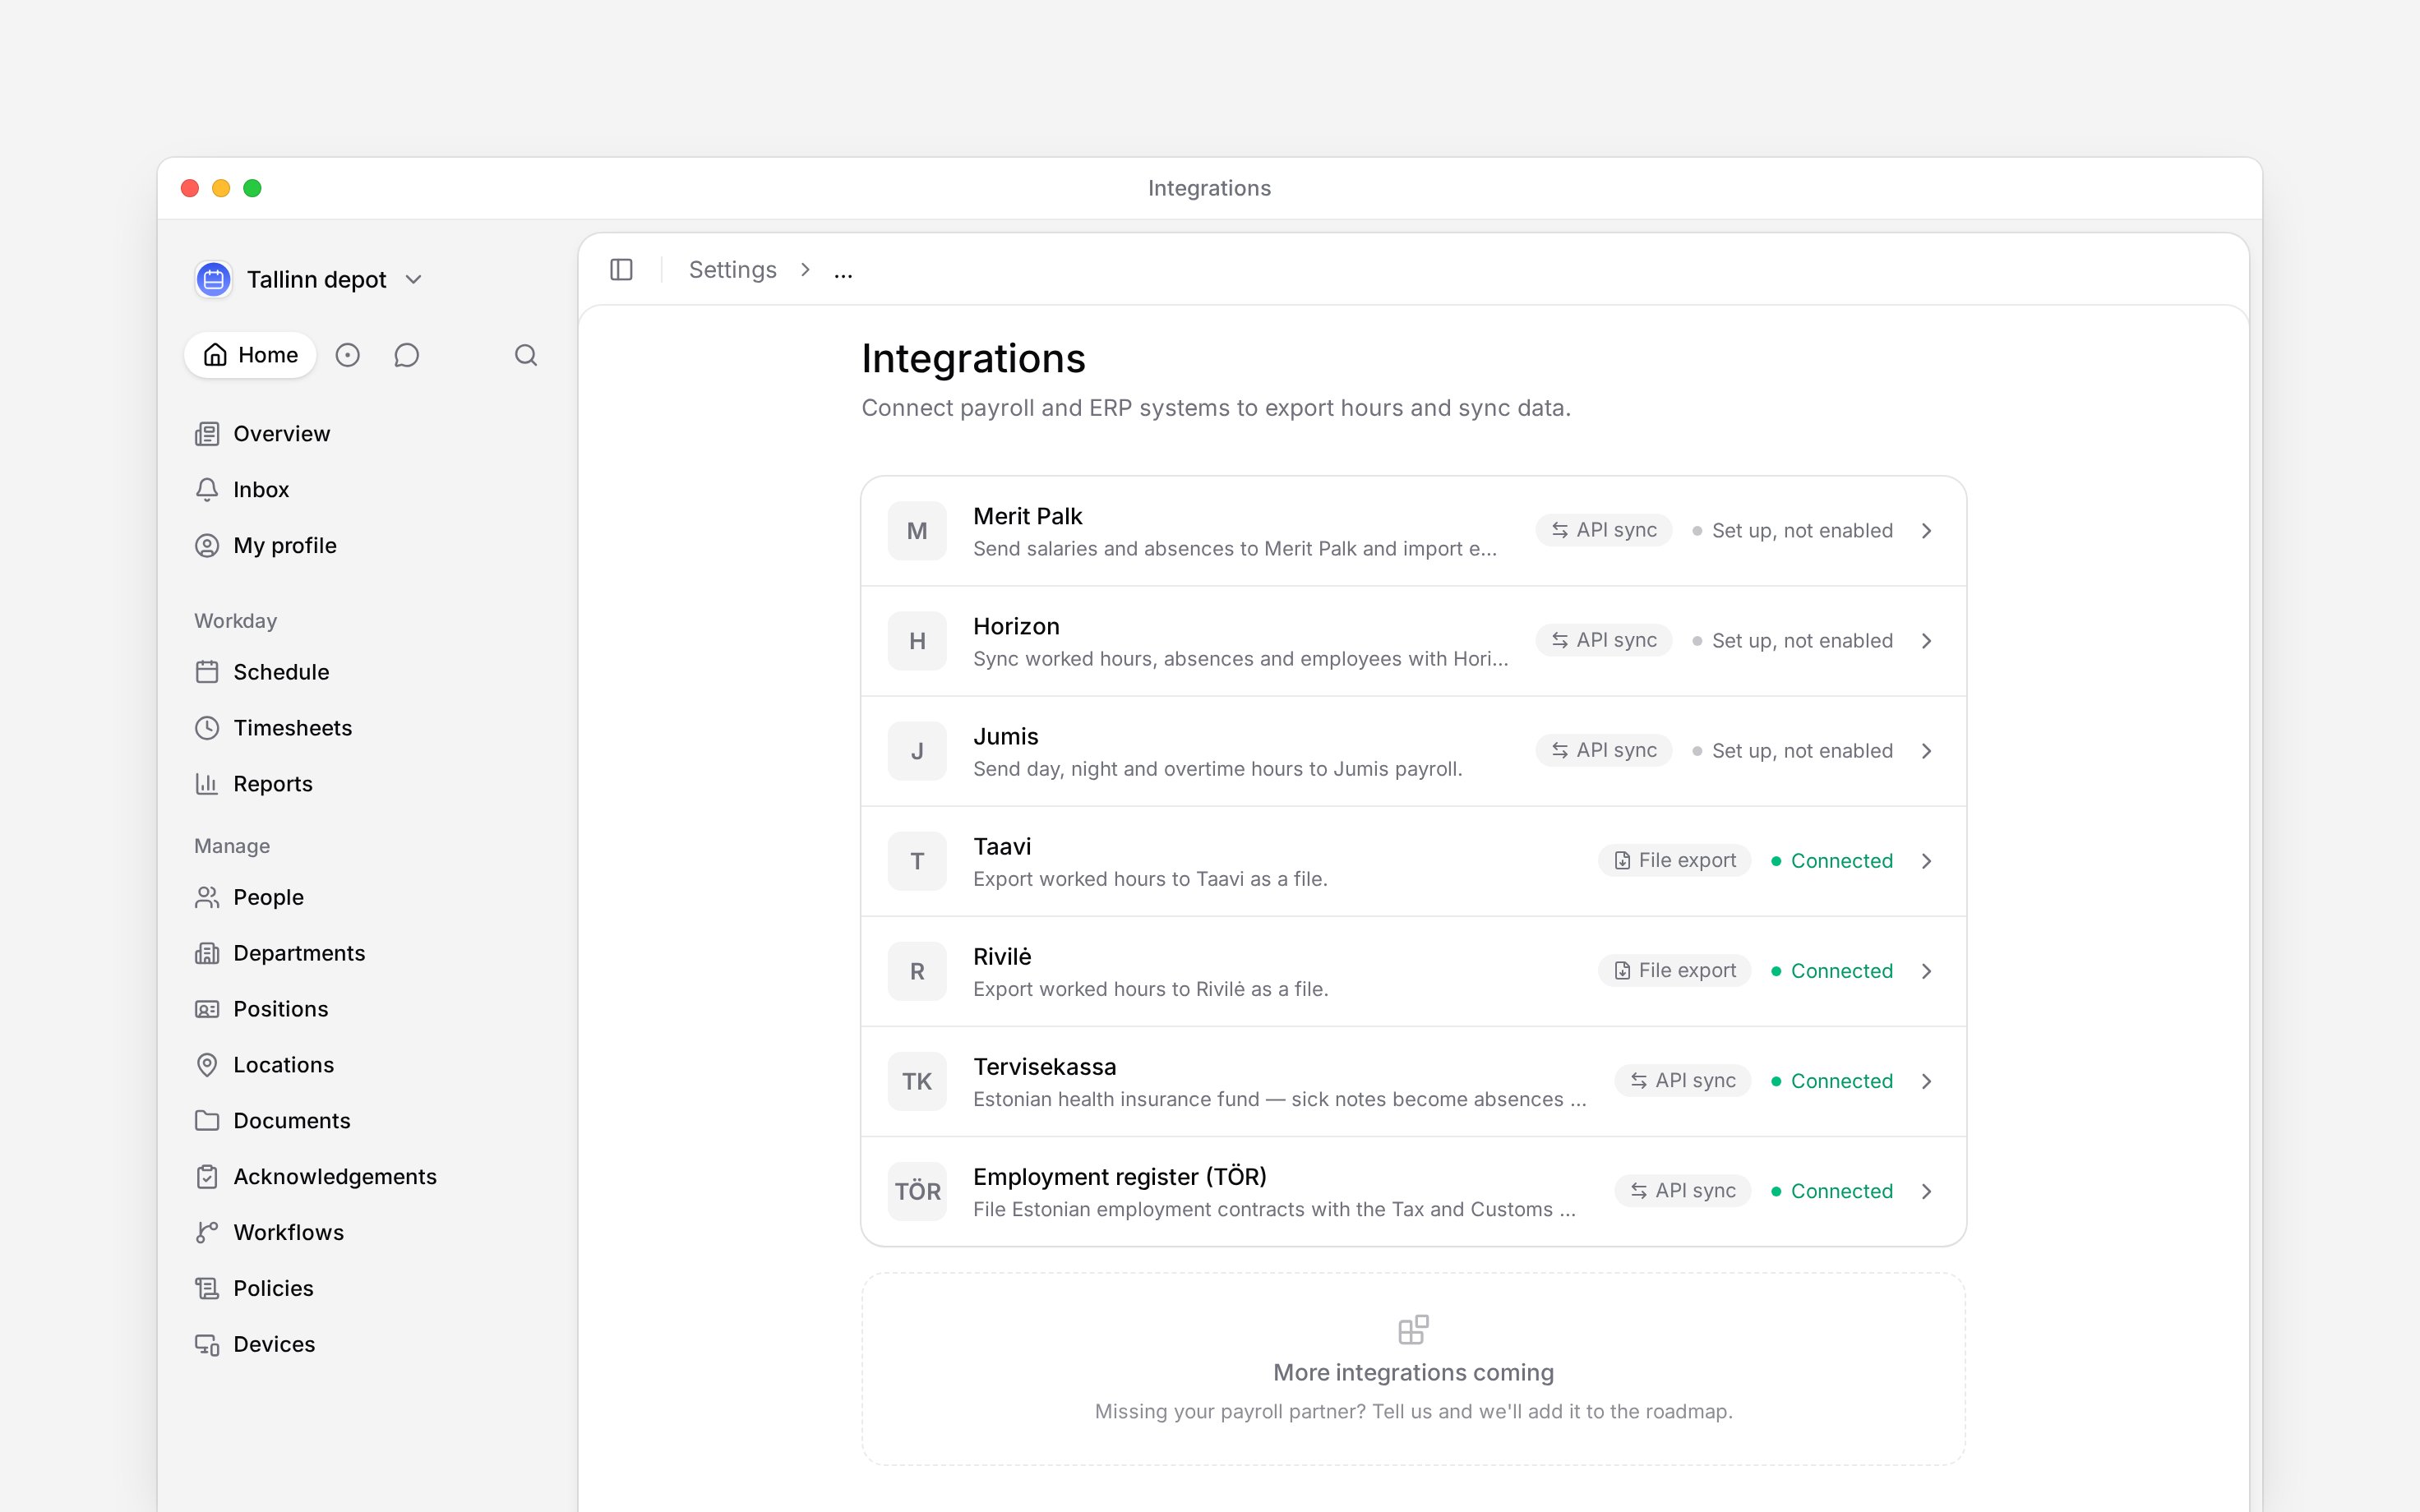
Task: Click the circled dot activity icon
Action: [x=347, y=355]
